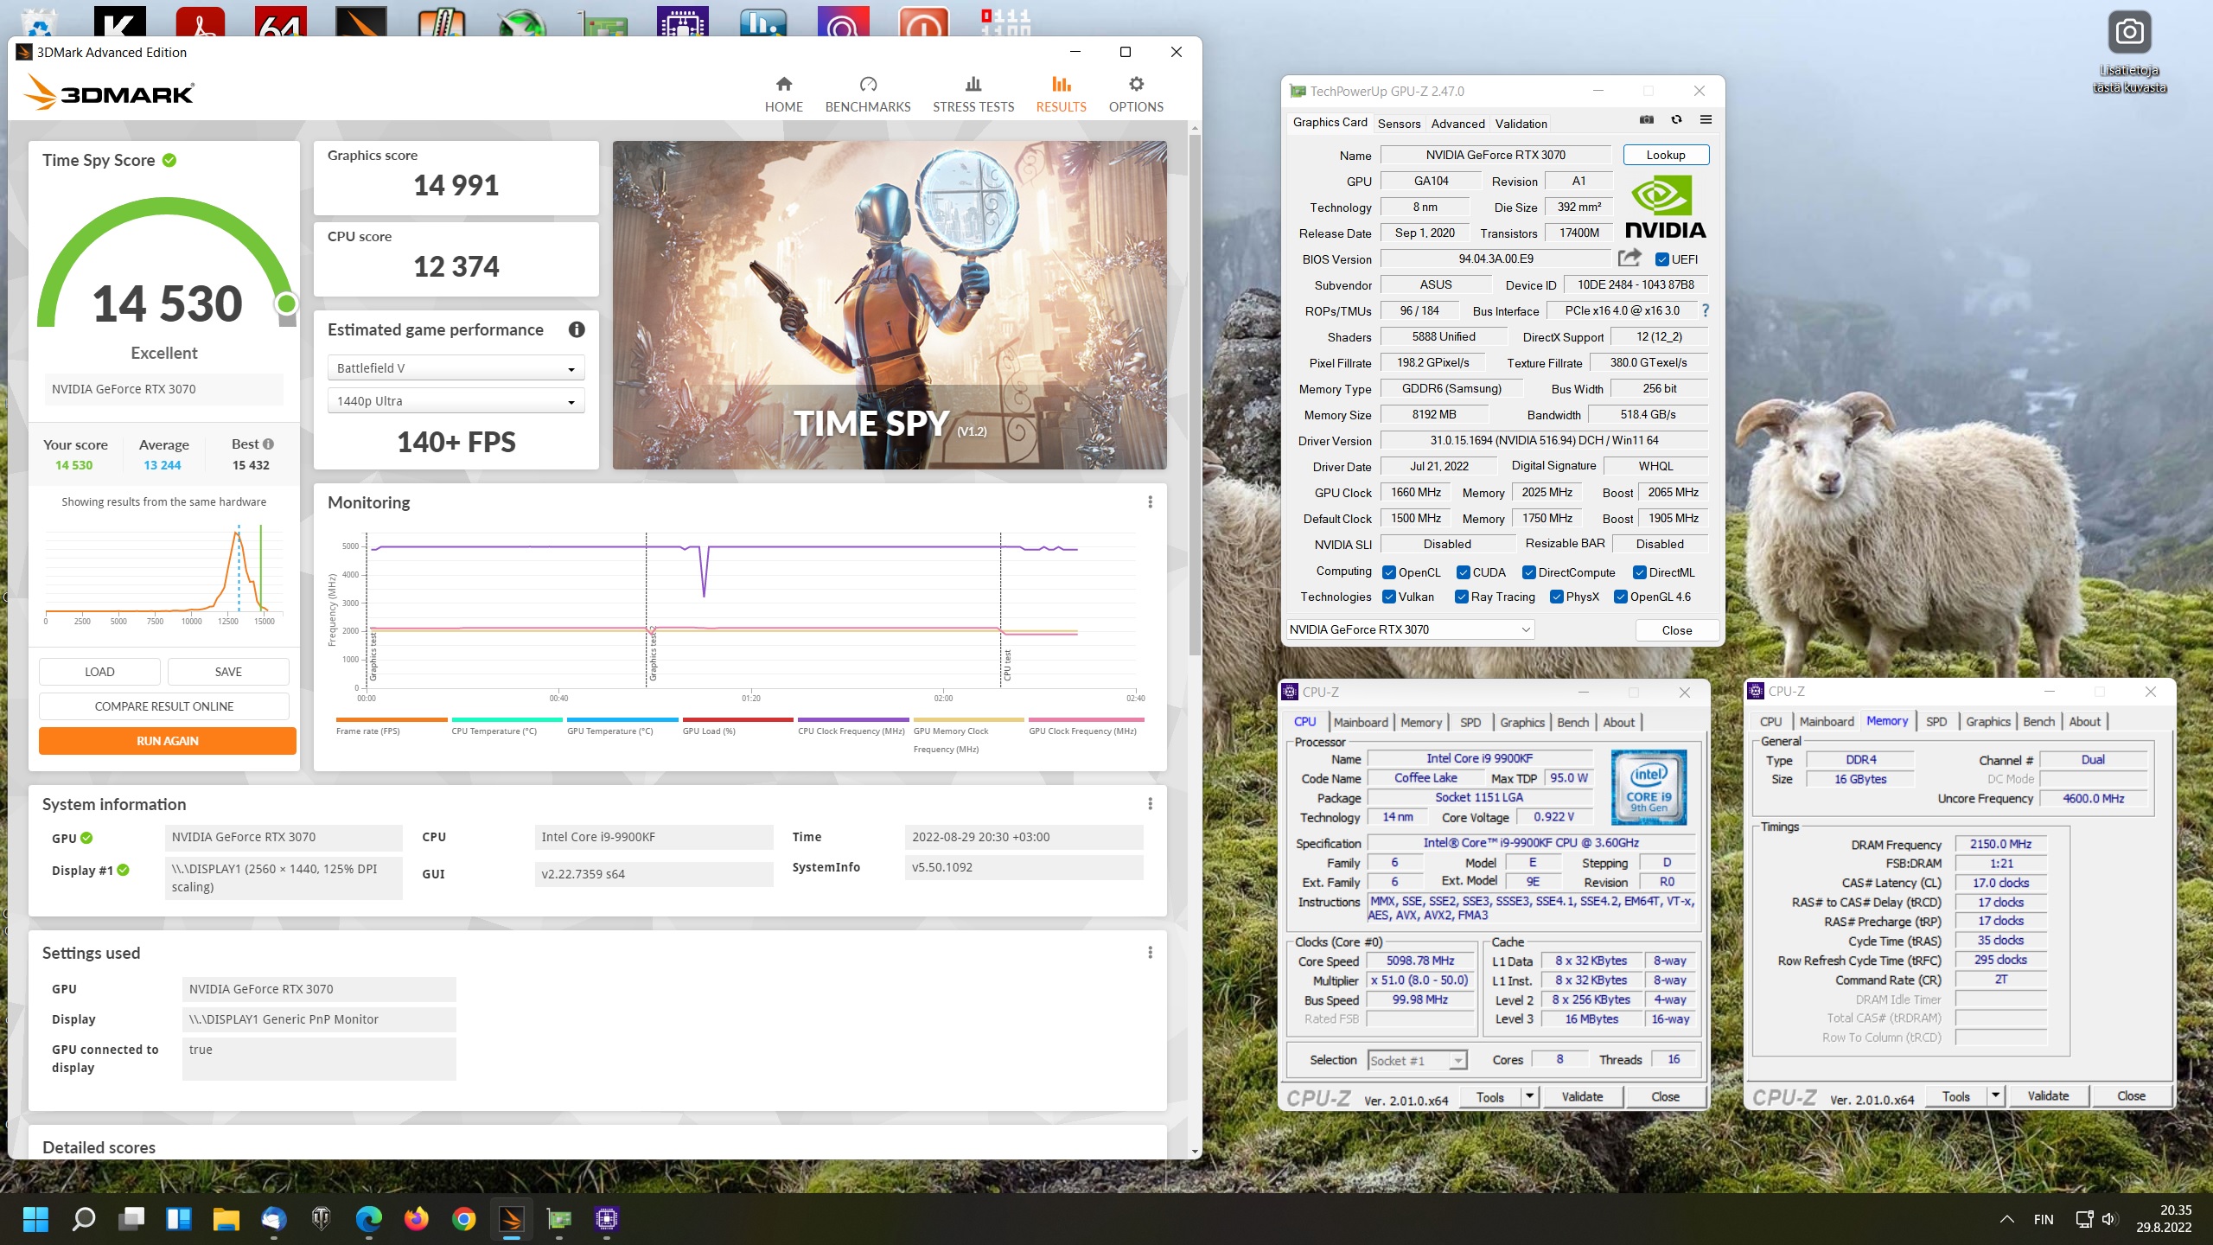Toggle the DirectCompute checkbox in GPU-Z
Image resolution: width=2213 pixels, height=1245 pixels.
coord(1529,572)
